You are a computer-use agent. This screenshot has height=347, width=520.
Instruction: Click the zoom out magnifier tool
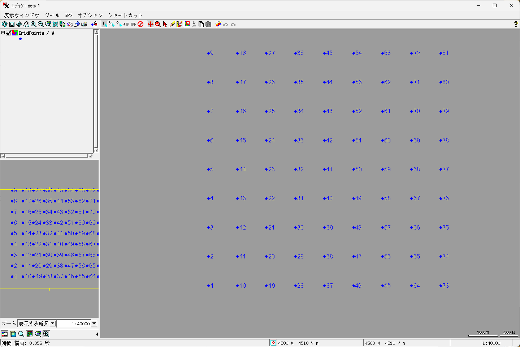click(x=41, y=24)
